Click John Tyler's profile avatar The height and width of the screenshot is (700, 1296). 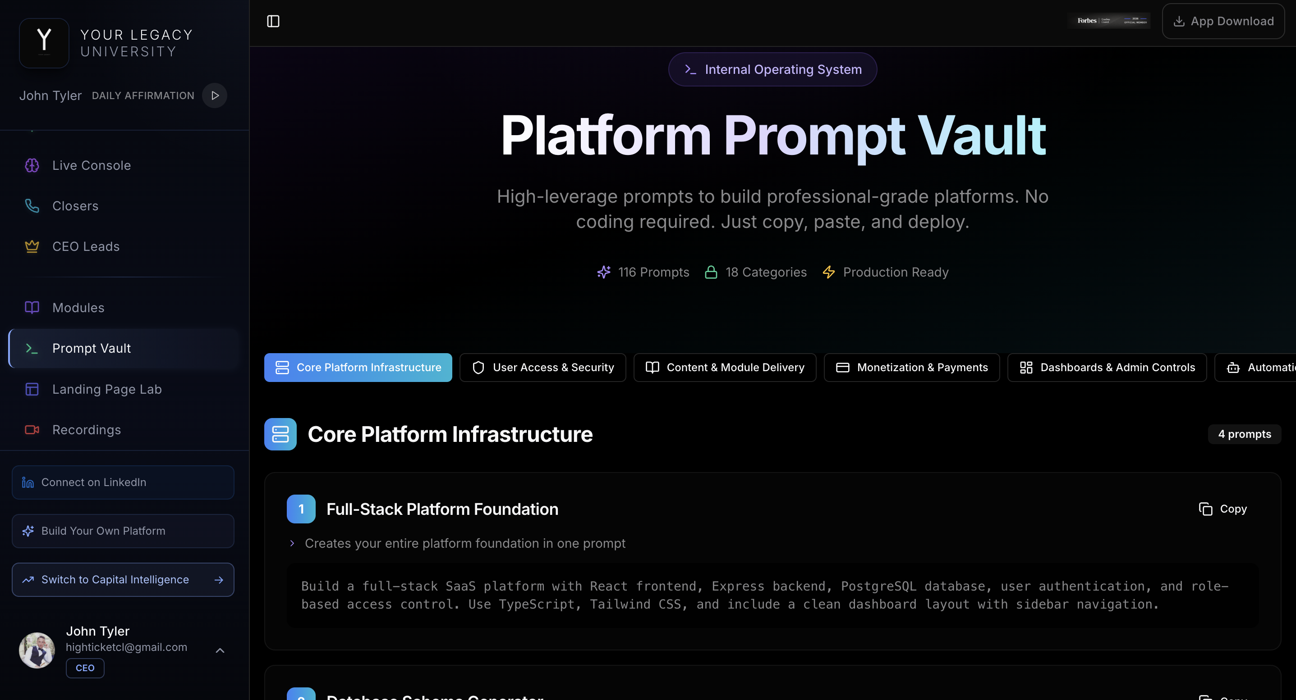pyautogui.click(x=37, y=650)
